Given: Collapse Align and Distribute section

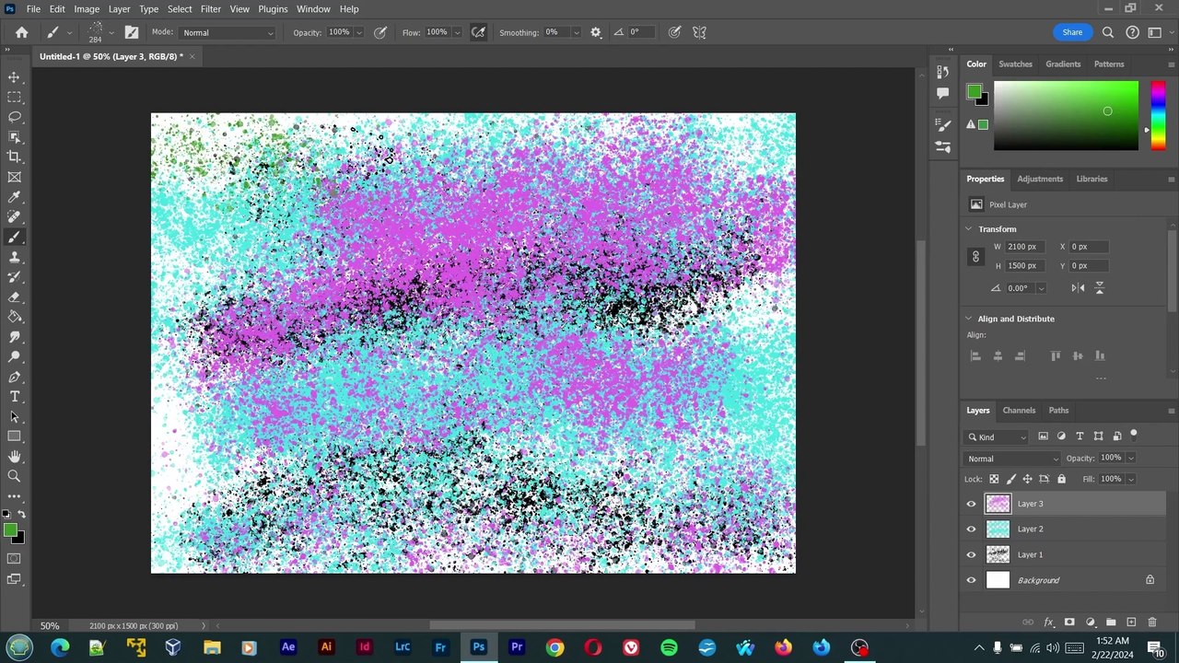Looking at the screenshot, I should point(969,319).
